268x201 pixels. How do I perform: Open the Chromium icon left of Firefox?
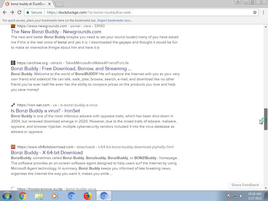click(71, 196)
